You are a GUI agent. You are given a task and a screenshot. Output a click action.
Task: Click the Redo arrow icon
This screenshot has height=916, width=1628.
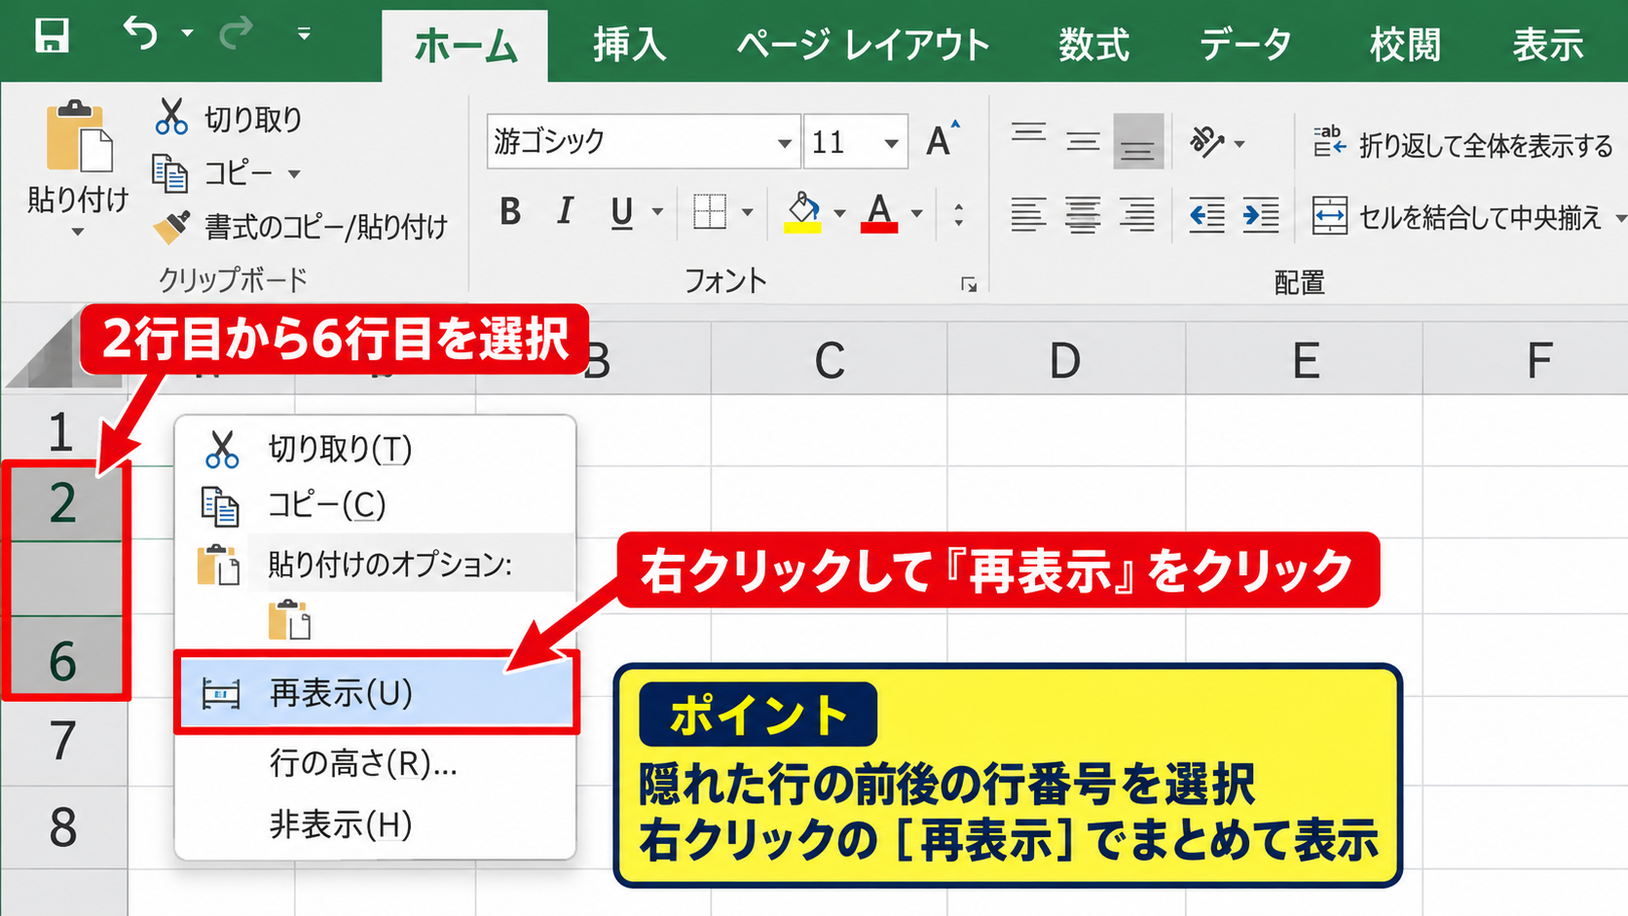pos(236,34)
